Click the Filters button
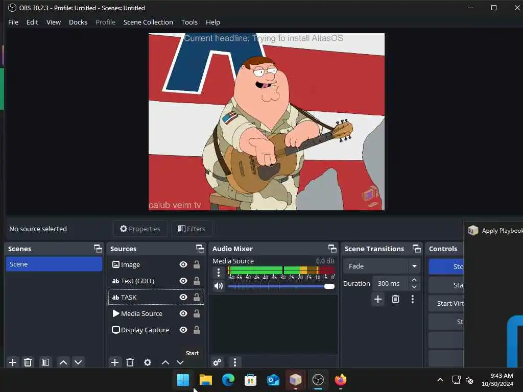 pyautogui.click(x=192, y=229)
